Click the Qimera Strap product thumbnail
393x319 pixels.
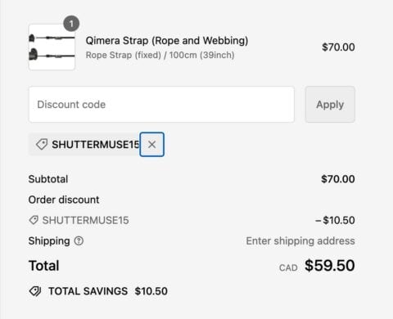[x=52, y=47]
